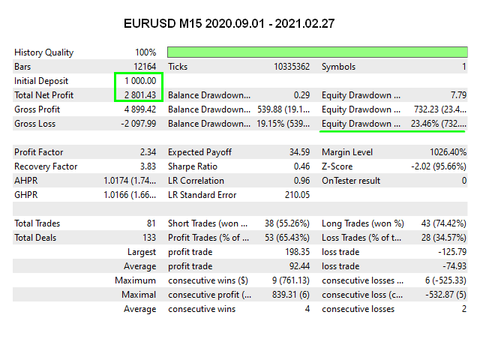Click the 'Z-Score' label
Image resolution: width=480 pixels, height=360 pixels.
(x=337, y=166)
